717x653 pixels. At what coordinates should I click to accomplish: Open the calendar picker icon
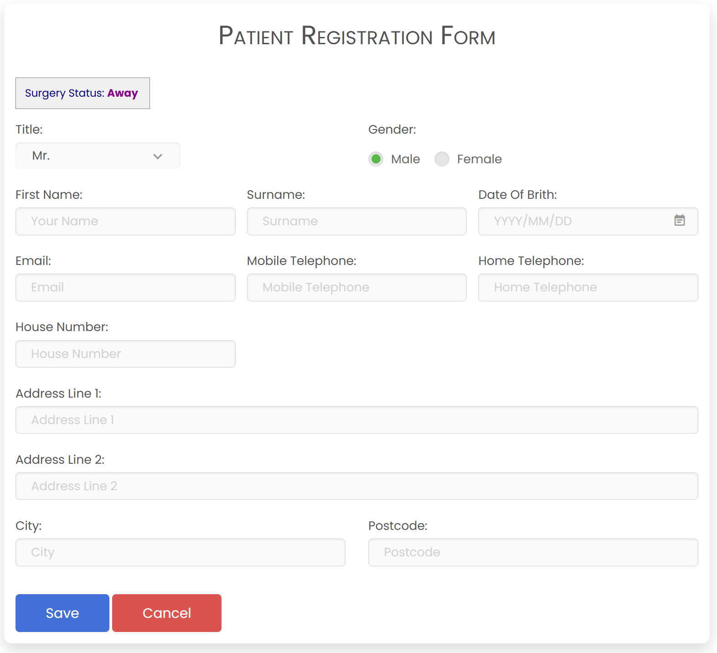(x=680, y=221)
